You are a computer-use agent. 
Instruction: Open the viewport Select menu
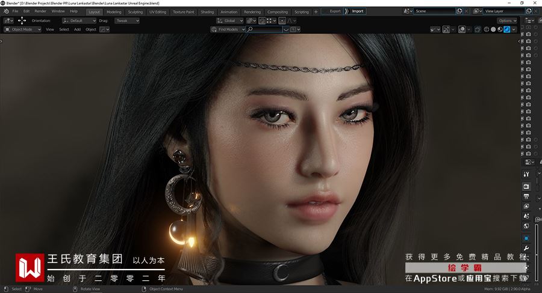[64, 29]
